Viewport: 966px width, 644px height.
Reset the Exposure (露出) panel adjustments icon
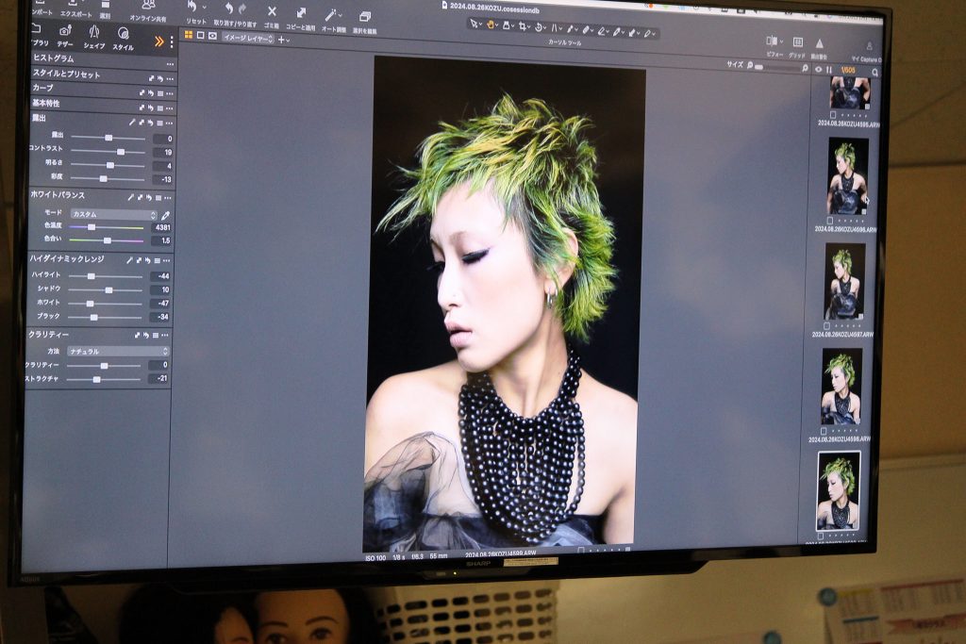point(150,123)
